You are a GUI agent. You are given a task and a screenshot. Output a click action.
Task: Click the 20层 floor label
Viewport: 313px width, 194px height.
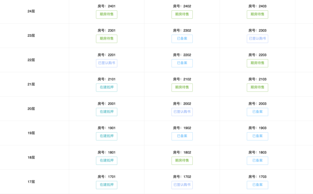[31, 109]
